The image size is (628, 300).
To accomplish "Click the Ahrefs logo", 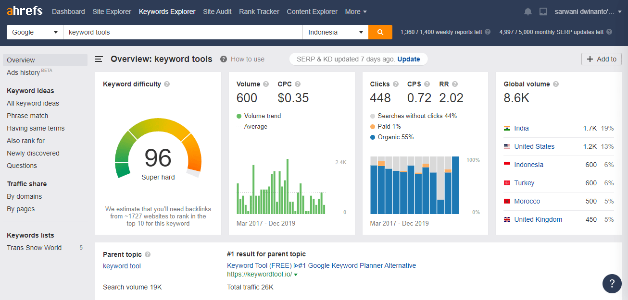I will tap(25, 11).
